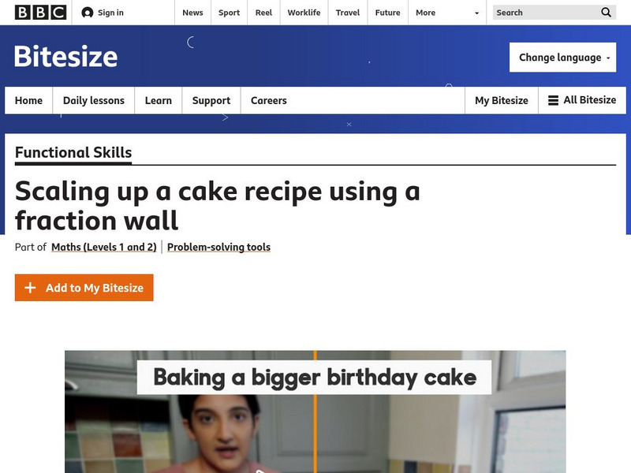Click inside the Search input field
The image size is (631, 473).
click(x=543, y=13)
